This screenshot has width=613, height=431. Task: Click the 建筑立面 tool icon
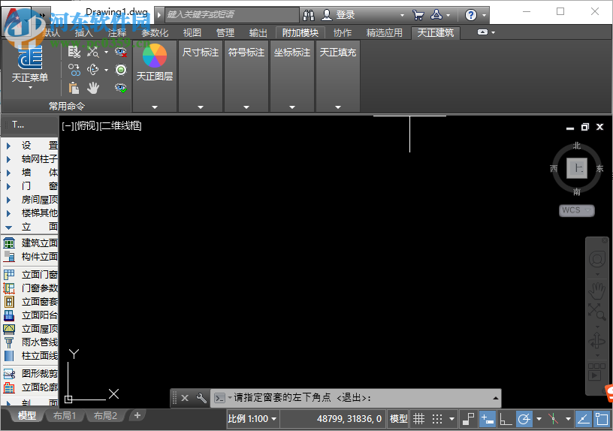(x=9, y=243)
